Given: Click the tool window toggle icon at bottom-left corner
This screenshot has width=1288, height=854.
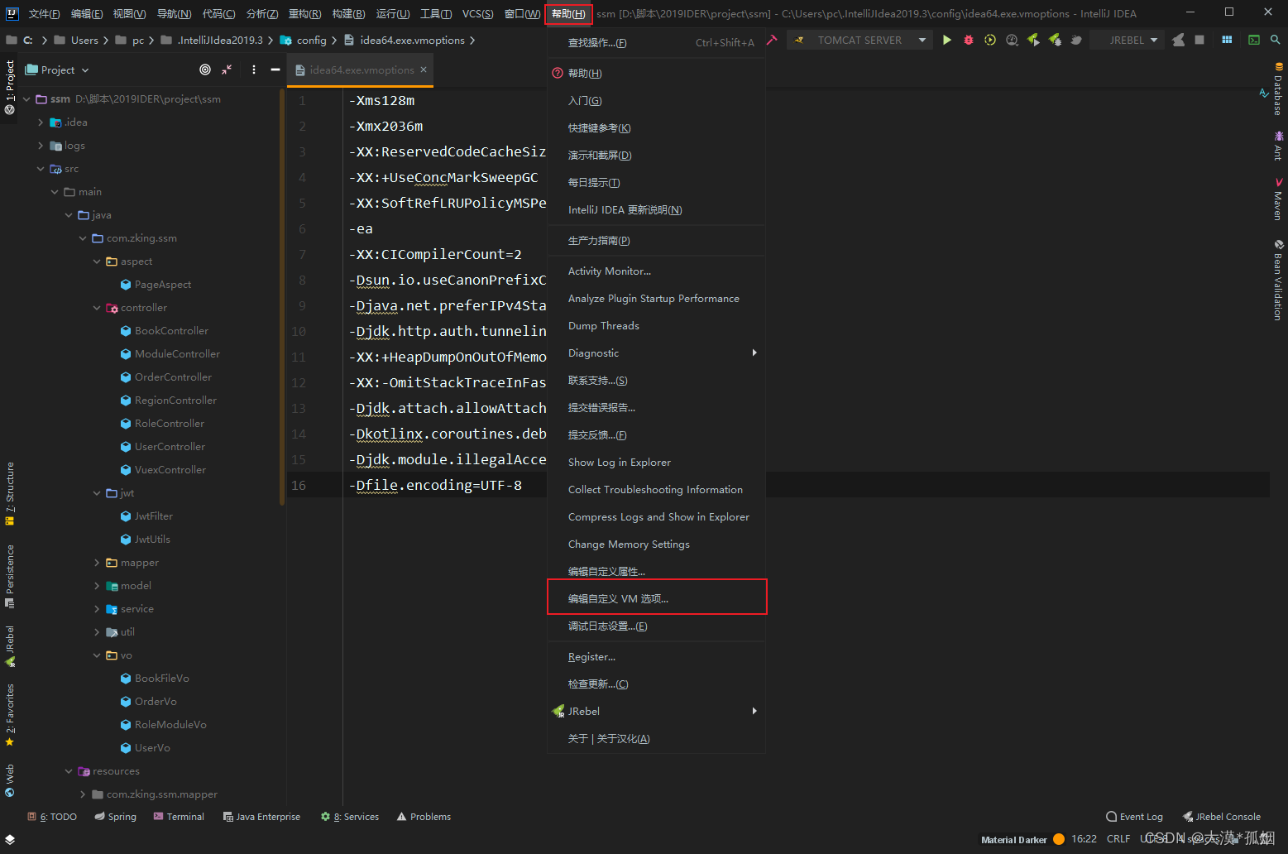Looking at the screenshot, I should (10, 839).
